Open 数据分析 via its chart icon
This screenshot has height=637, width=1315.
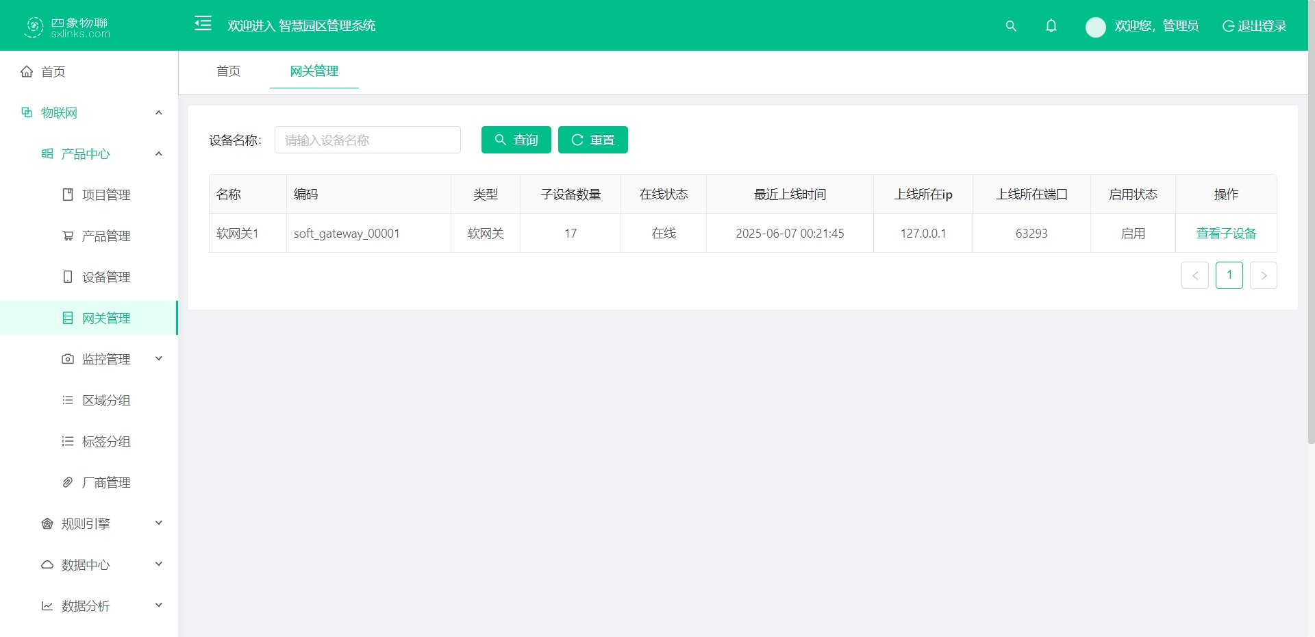coord(47,605)
